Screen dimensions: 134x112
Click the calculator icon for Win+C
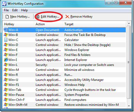(6, 40)
